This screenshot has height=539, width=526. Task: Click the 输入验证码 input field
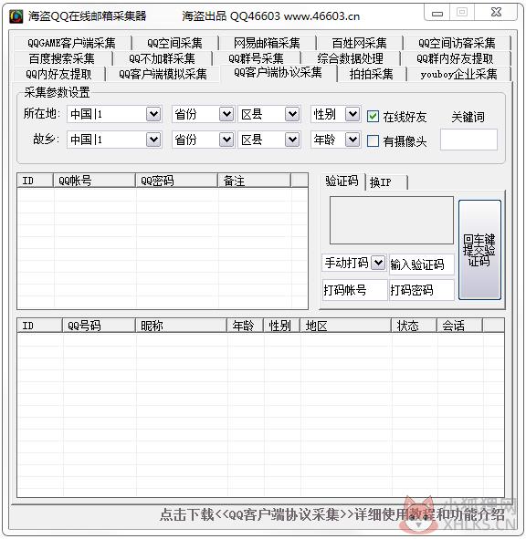[422, 264]
